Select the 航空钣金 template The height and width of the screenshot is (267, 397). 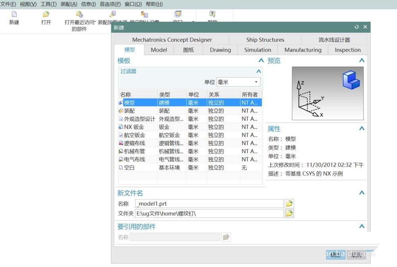135,135
